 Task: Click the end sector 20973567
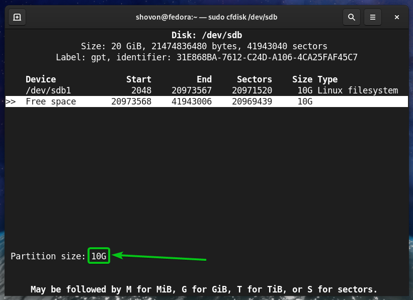tap(192, 90)
